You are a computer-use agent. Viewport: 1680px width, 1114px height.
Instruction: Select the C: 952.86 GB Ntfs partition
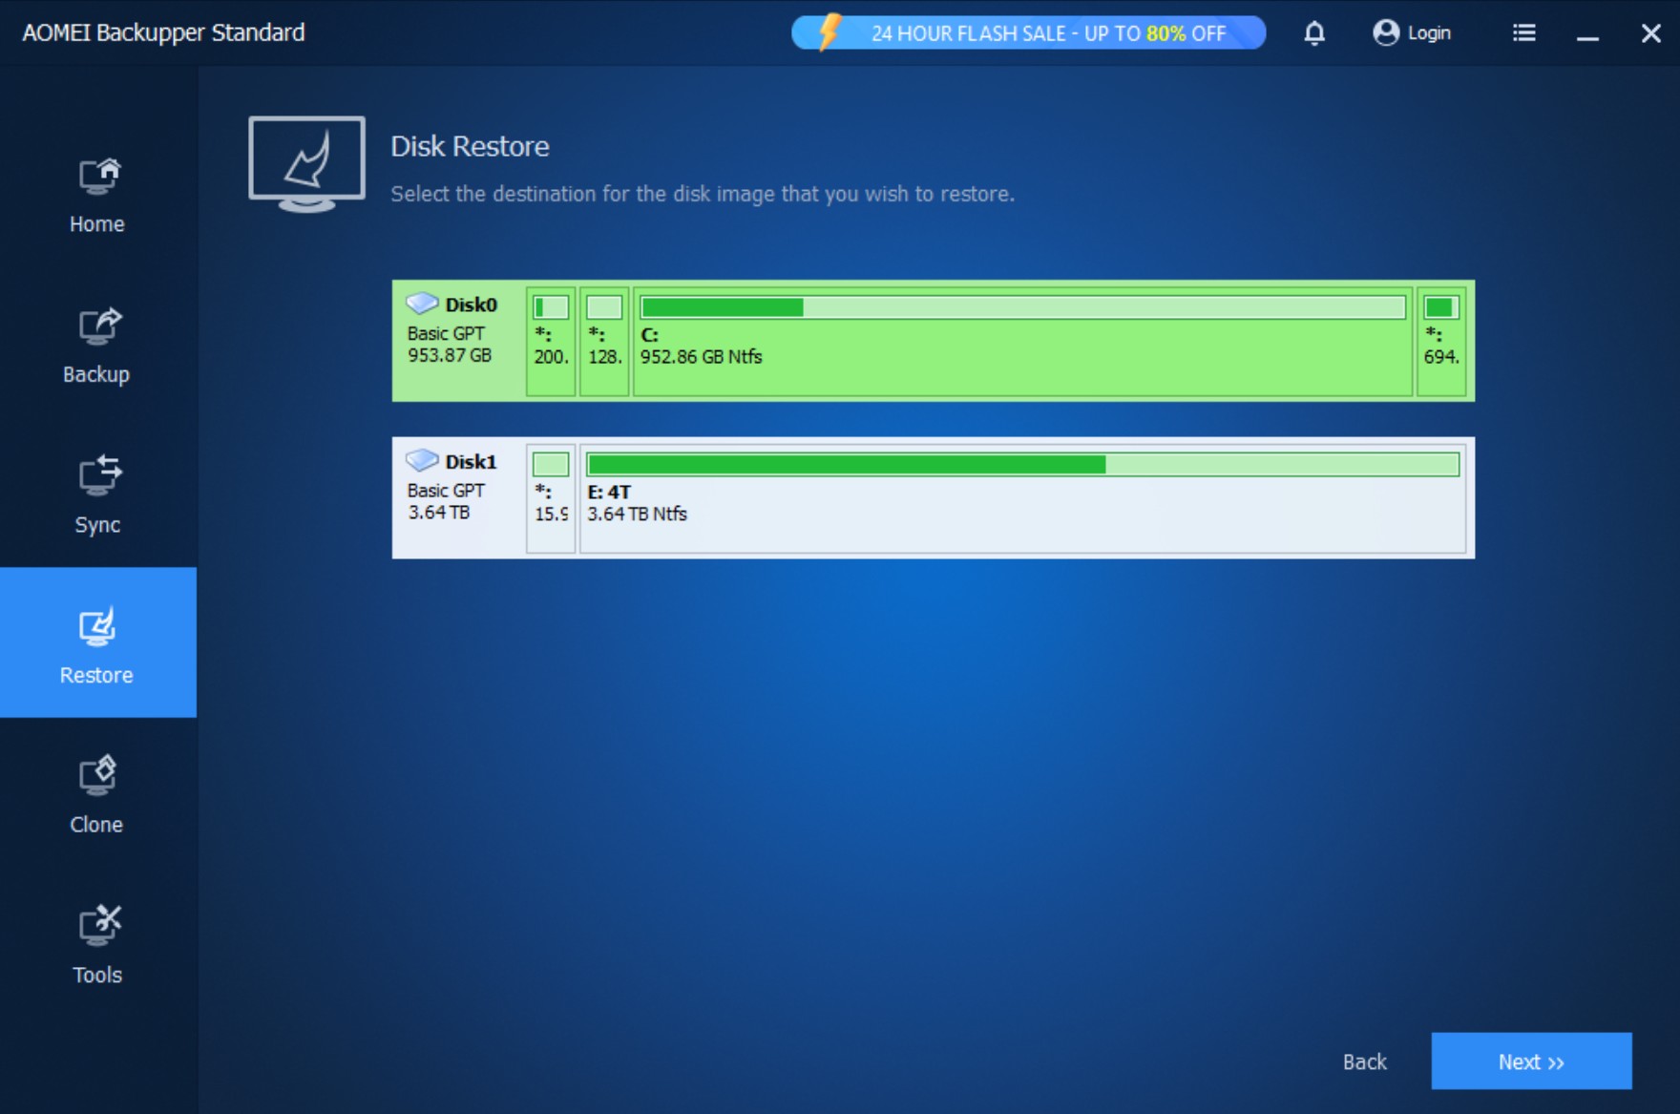coord(1022,341)
